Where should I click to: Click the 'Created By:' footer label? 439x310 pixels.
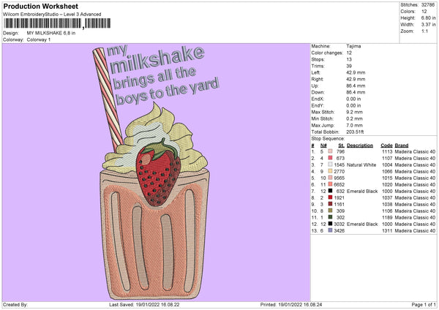[15, 304]
